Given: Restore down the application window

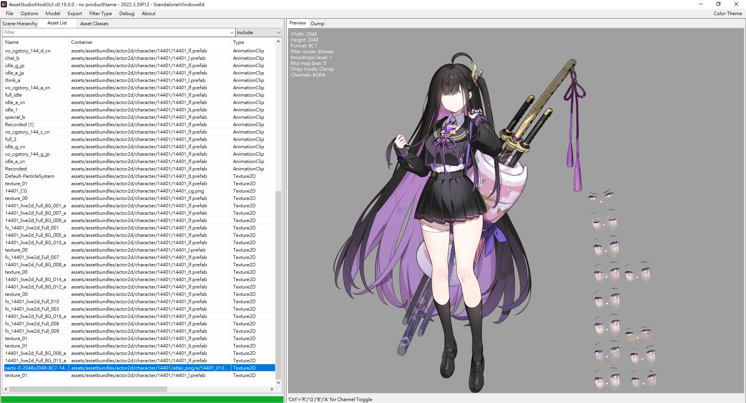Looking at the screenshot, I should click(x=718, y=4).
